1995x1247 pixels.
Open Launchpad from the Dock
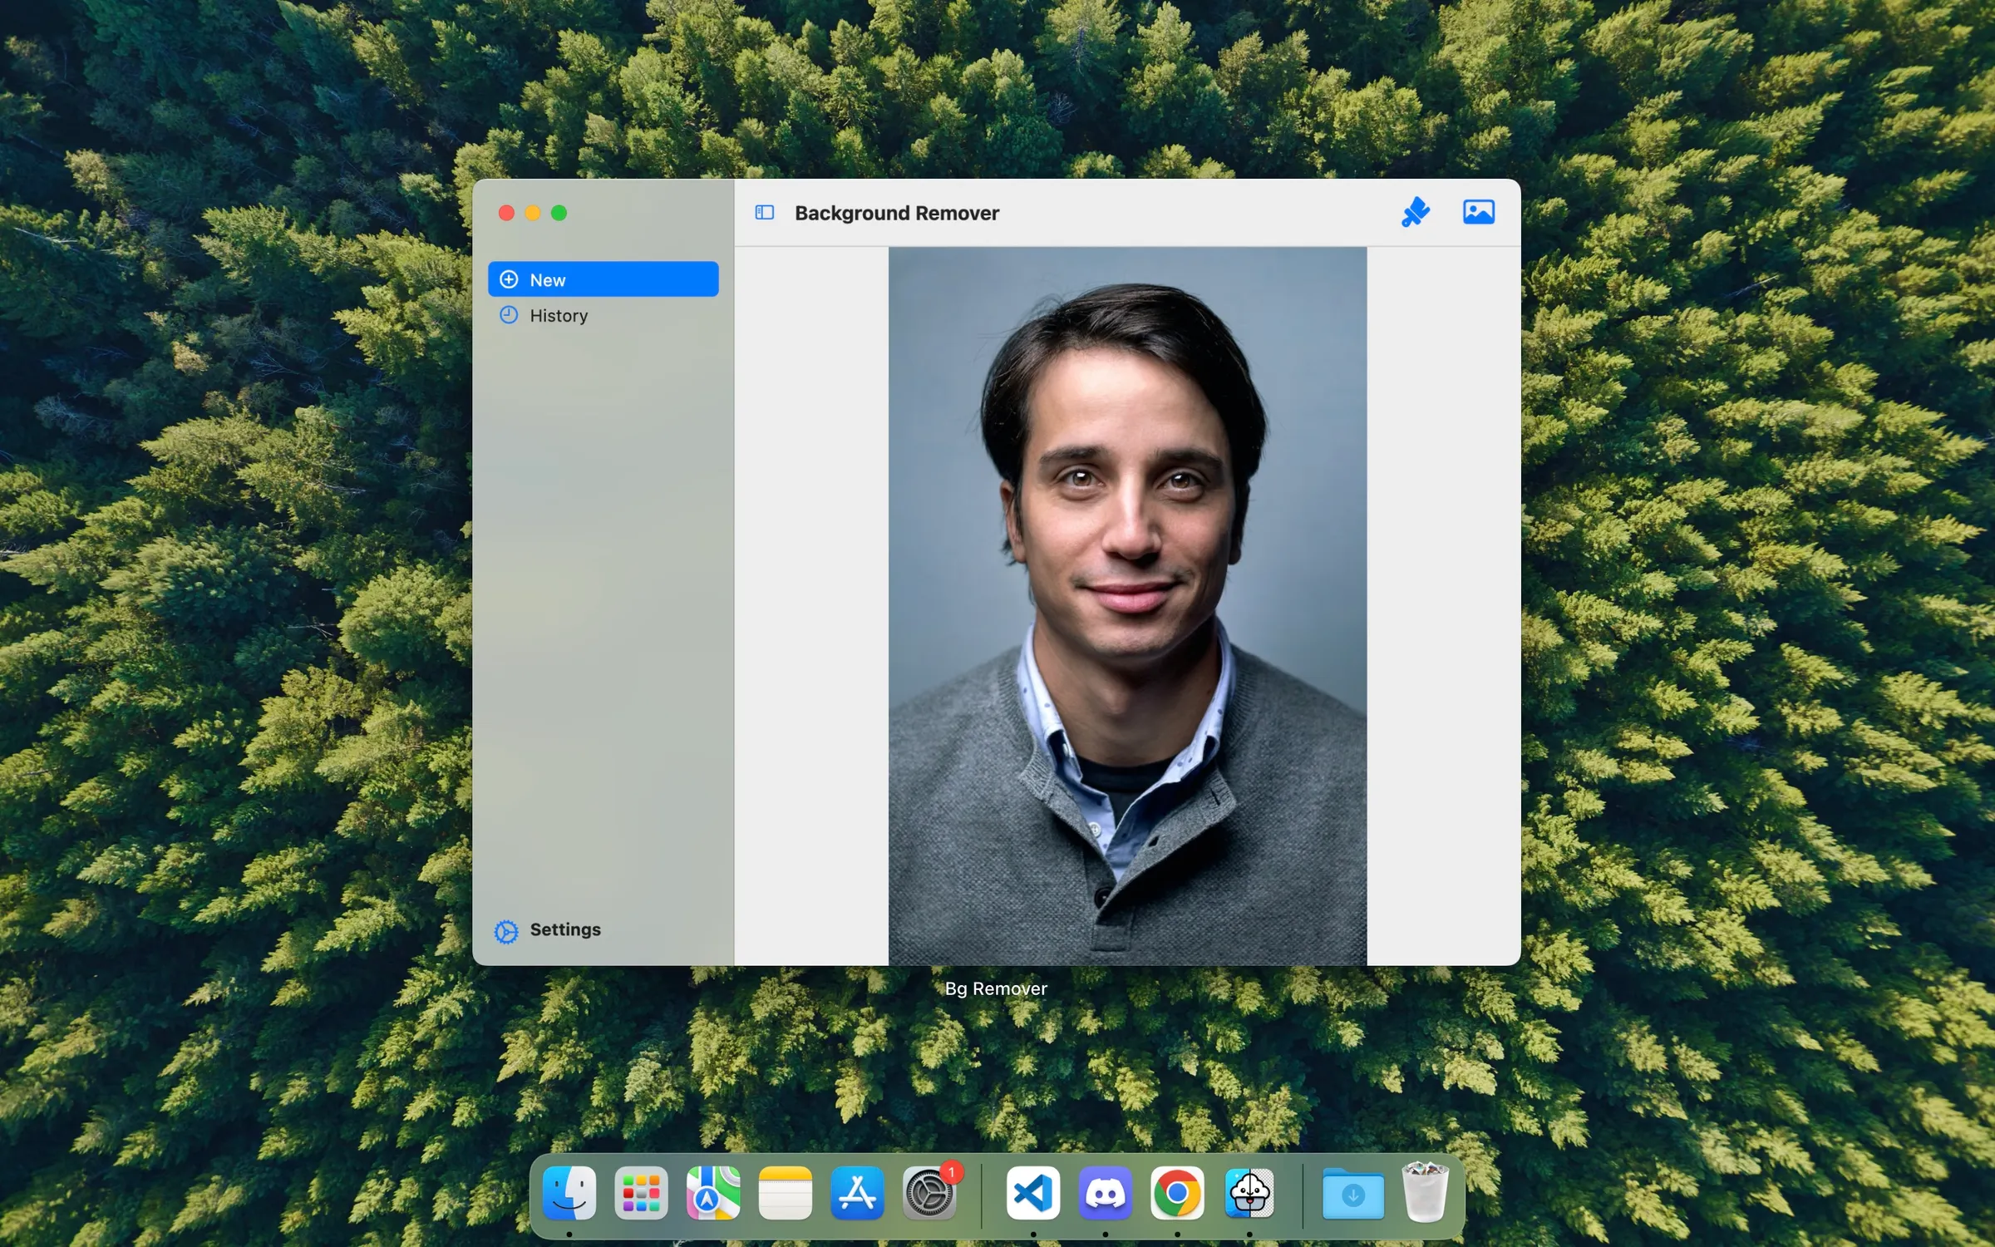(641, 1195)
